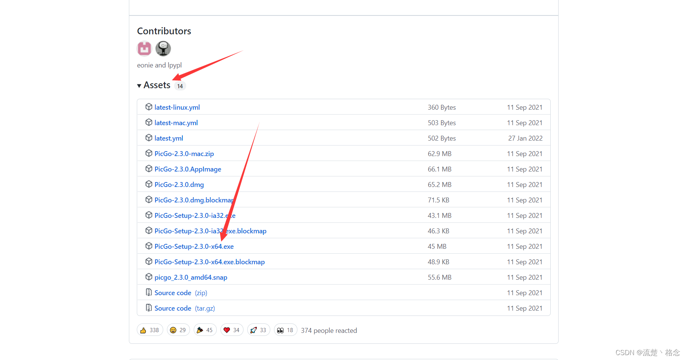This screenshot has height=360, width=686.
Task: Click archive icon beside Source code (tar.gz)
Action: (x=149, y=308)
